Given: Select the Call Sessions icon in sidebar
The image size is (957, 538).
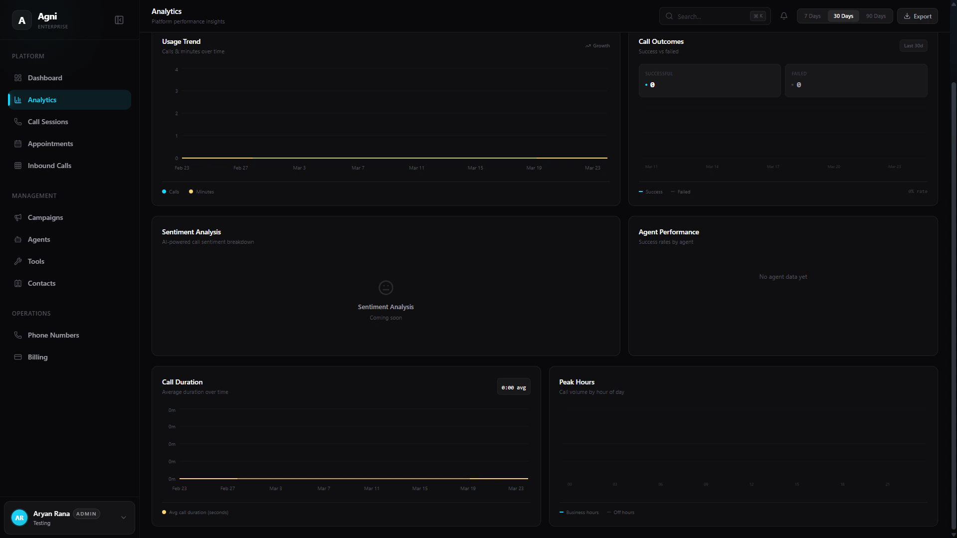Looking at the screenshot, I should [18, 121].
